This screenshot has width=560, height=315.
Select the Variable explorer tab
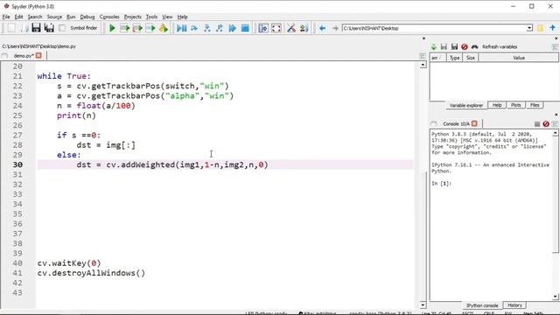[466, 105]
